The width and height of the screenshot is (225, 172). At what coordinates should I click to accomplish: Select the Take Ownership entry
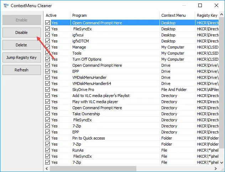(x=86, y=114)
